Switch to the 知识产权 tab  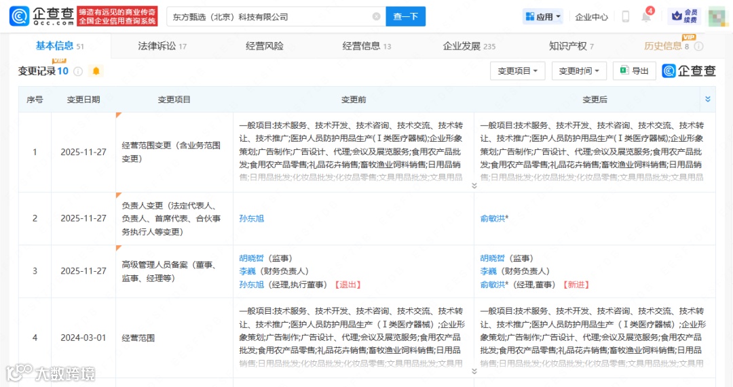[571, 46]
